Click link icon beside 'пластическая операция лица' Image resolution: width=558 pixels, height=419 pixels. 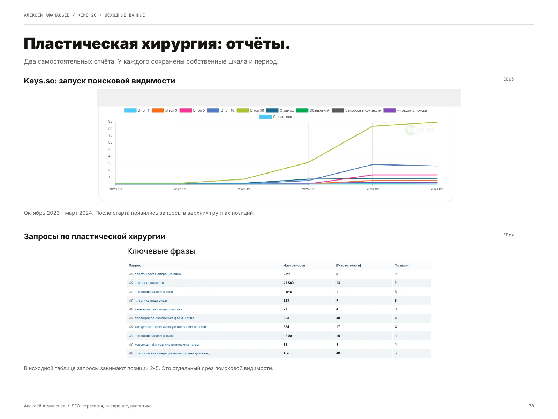coord(131,274)
